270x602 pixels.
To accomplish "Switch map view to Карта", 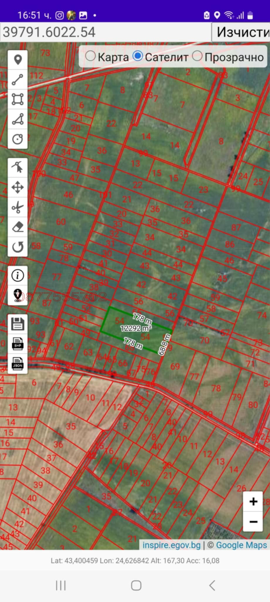I will (x=91, y=56).
